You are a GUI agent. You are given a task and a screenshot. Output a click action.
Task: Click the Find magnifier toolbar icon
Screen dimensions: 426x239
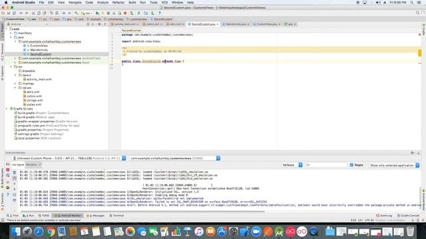51,13
